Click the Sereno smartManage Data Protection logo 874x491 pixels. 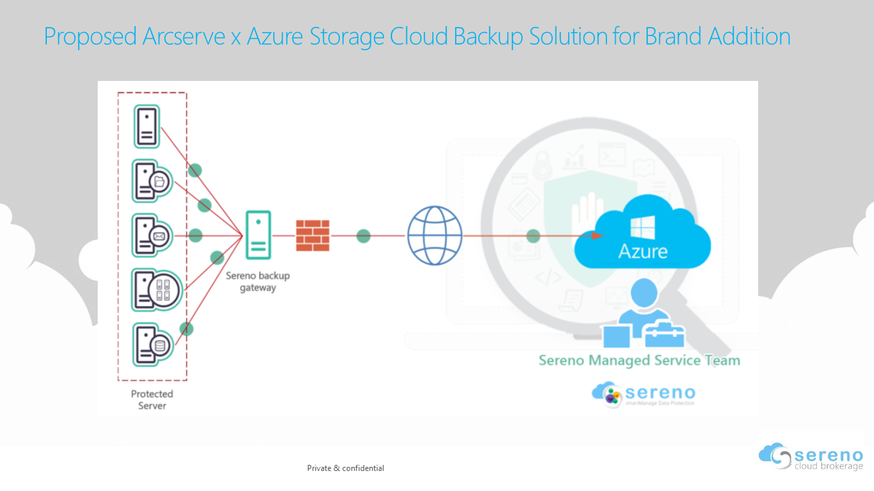(x=644, y=394)
